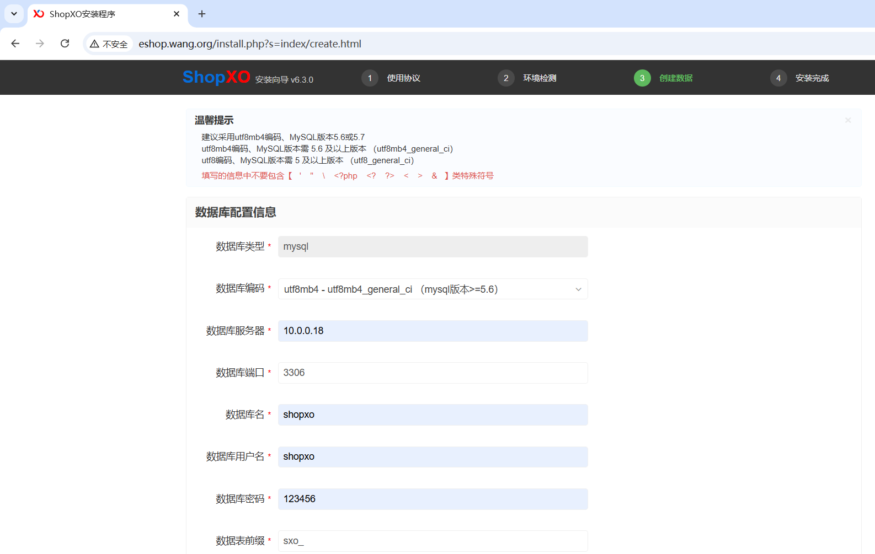Reload the install page
Viewport: 875px width, 554px height.
pyautogui.click(x=65, y=44)
